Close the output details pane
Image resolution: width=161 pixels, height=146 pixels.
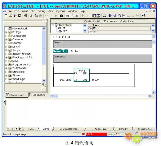click(x=5, y=101)
